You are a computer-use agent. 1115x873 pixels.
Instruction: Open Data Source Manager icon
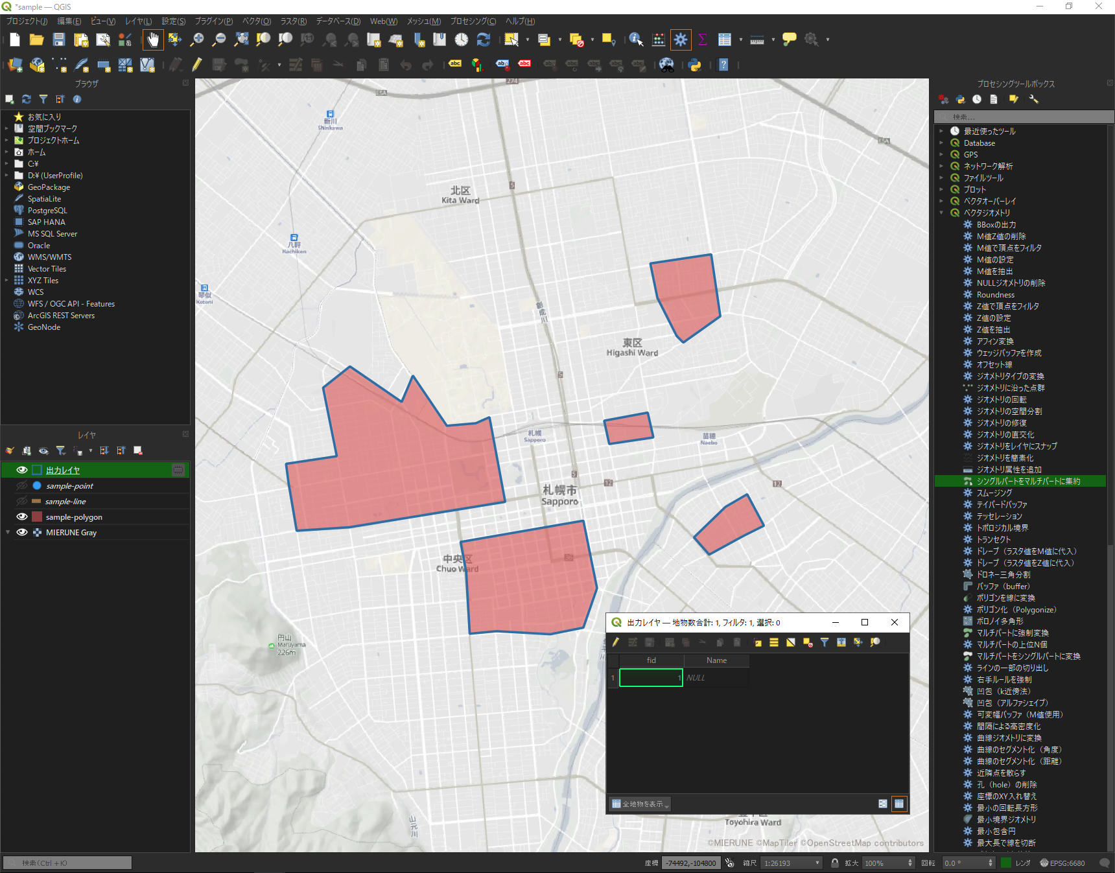coord(15,65)
